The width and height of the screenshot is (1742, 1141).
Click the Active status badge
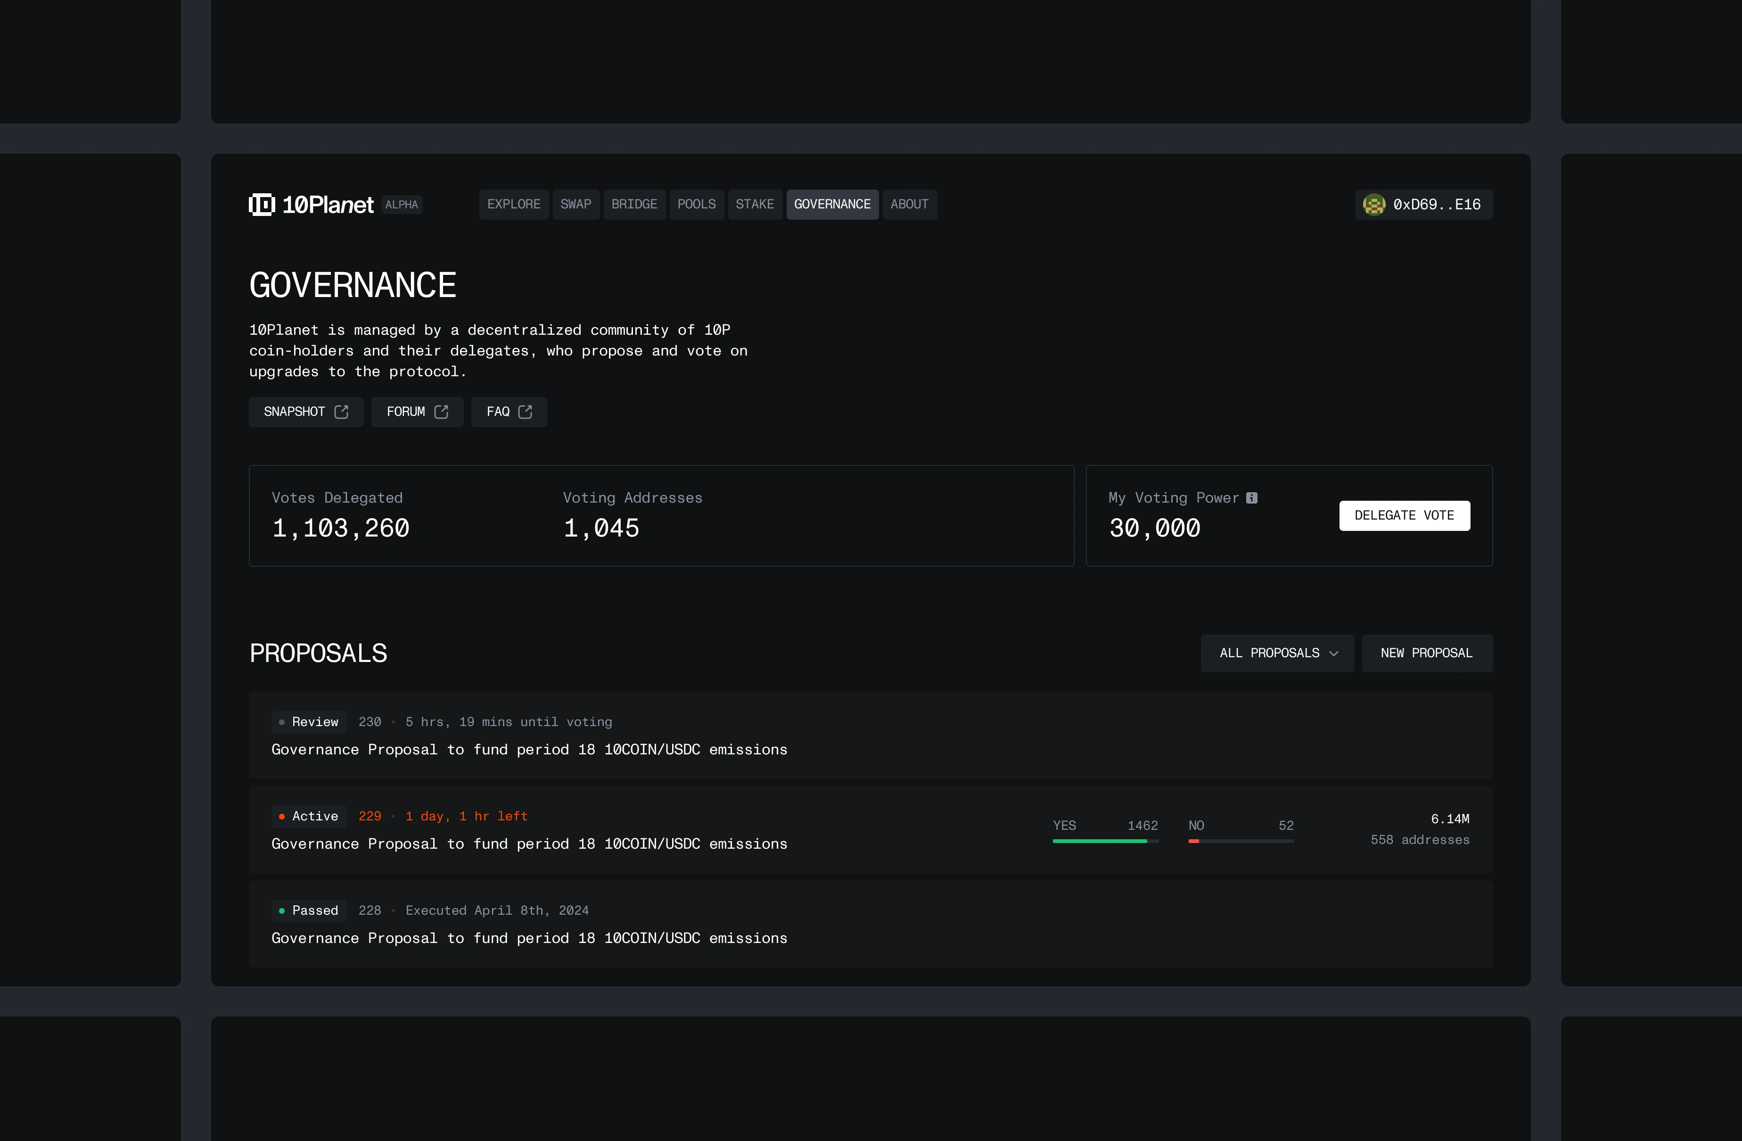[309, 817]
